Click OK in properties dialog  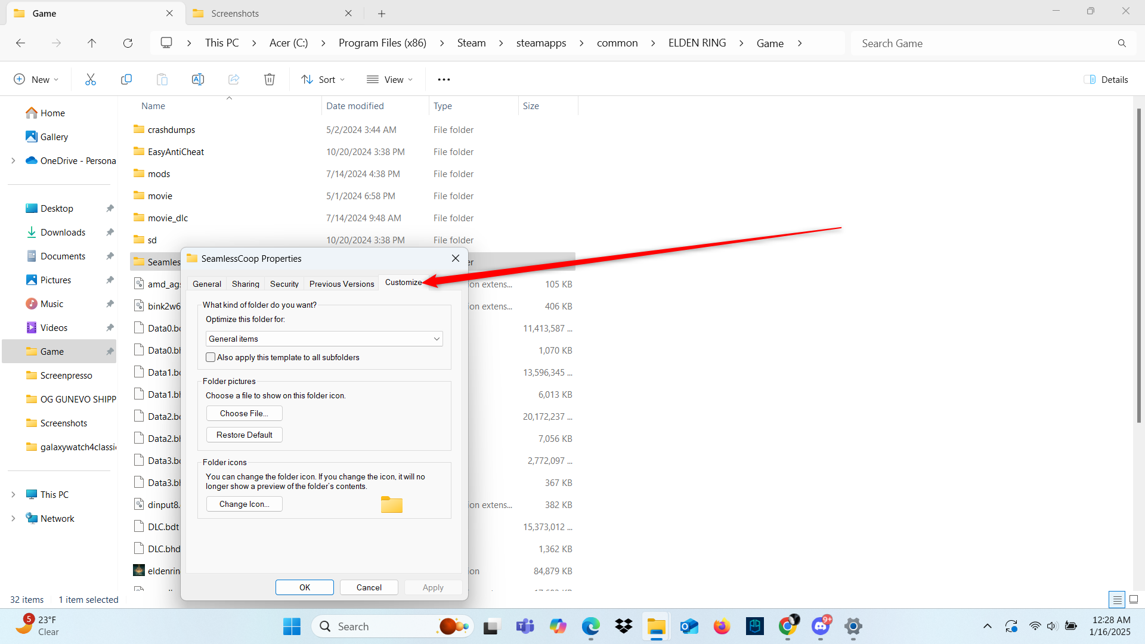click(x=305, y=587)
